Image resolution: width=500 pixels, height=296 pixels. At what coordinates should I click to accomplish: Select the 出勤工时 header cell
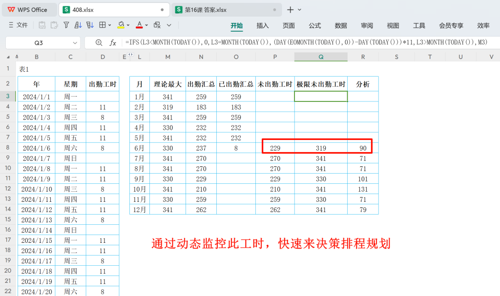click(x=103, y=84)
